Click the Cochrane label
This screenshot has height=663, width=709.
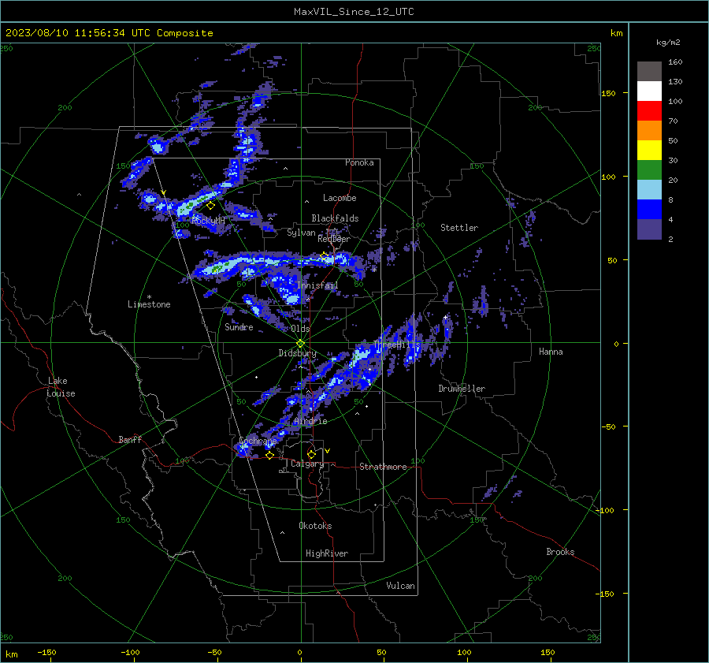(258, 441)
